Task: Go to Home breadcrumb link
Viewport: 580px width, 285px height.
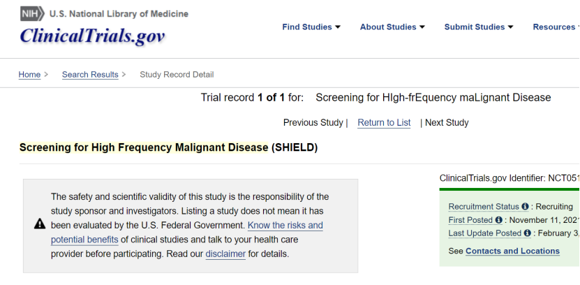Action: pos(29,75)
